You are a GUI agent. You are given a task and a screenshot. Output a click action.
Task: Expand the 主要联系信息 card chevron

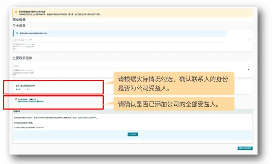point(248,69)
